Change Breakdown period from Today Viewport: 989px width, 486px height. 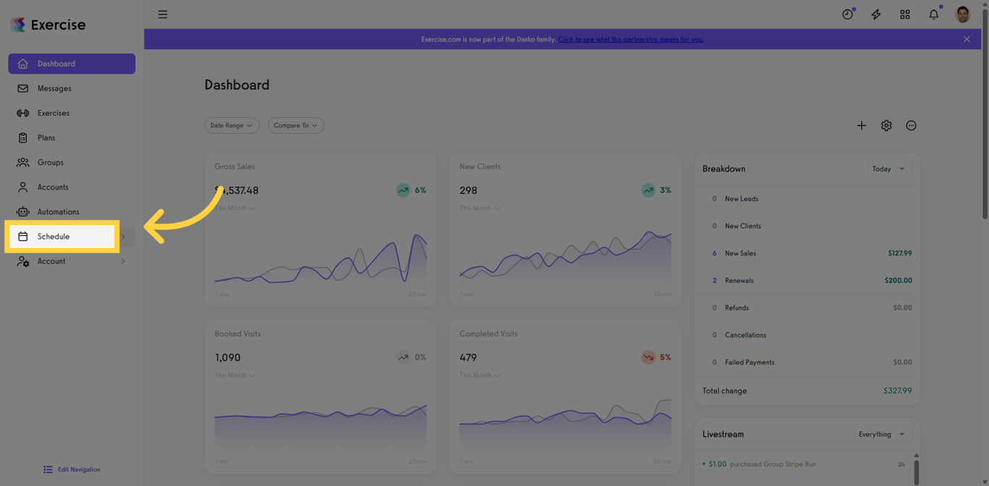(x=888, y=169)
